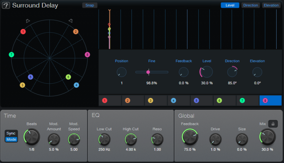Click the Global Feedback knob
This screenshot has width=284, height=163.
tap(190, 136)
